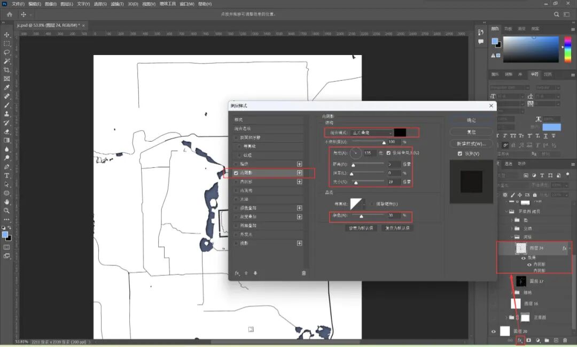Click the 设置为默认值 button
This screenshot has height=347, width=577.
pos(361,228)
